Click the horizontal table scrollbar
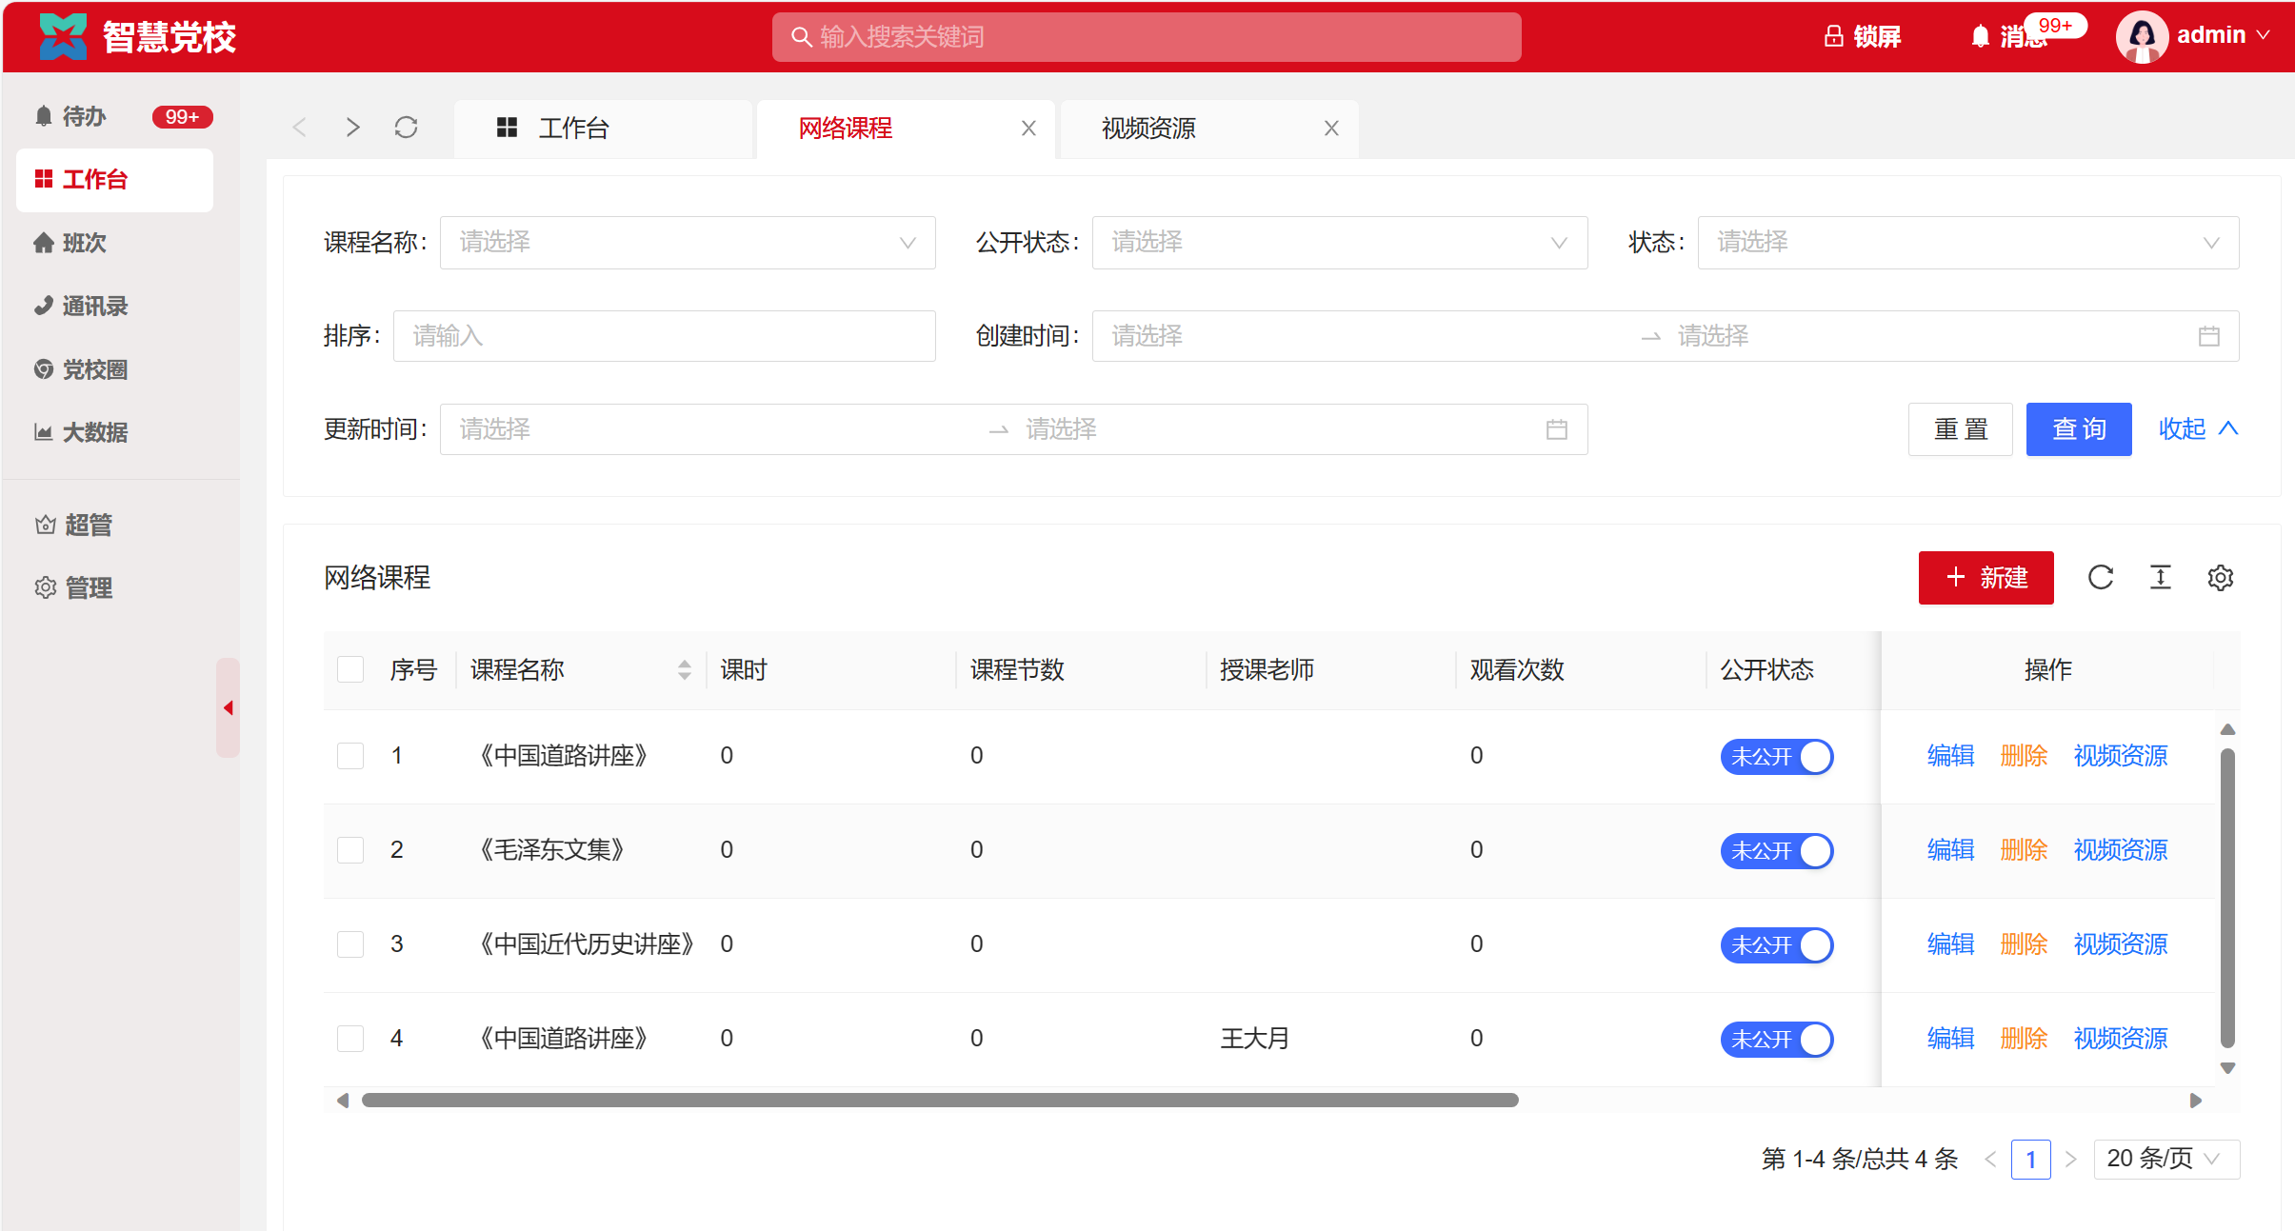This screenshot has width=2295, height=1231. point(939,1101)
